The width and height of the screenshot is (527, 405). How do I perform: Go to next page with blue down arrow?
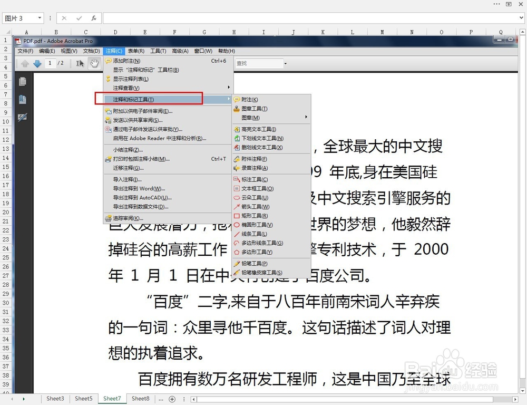pos(37,63)
